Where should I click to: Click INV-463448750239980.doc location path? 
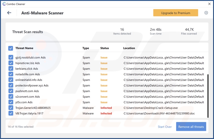pyautogui.click(x=159, y=113)
